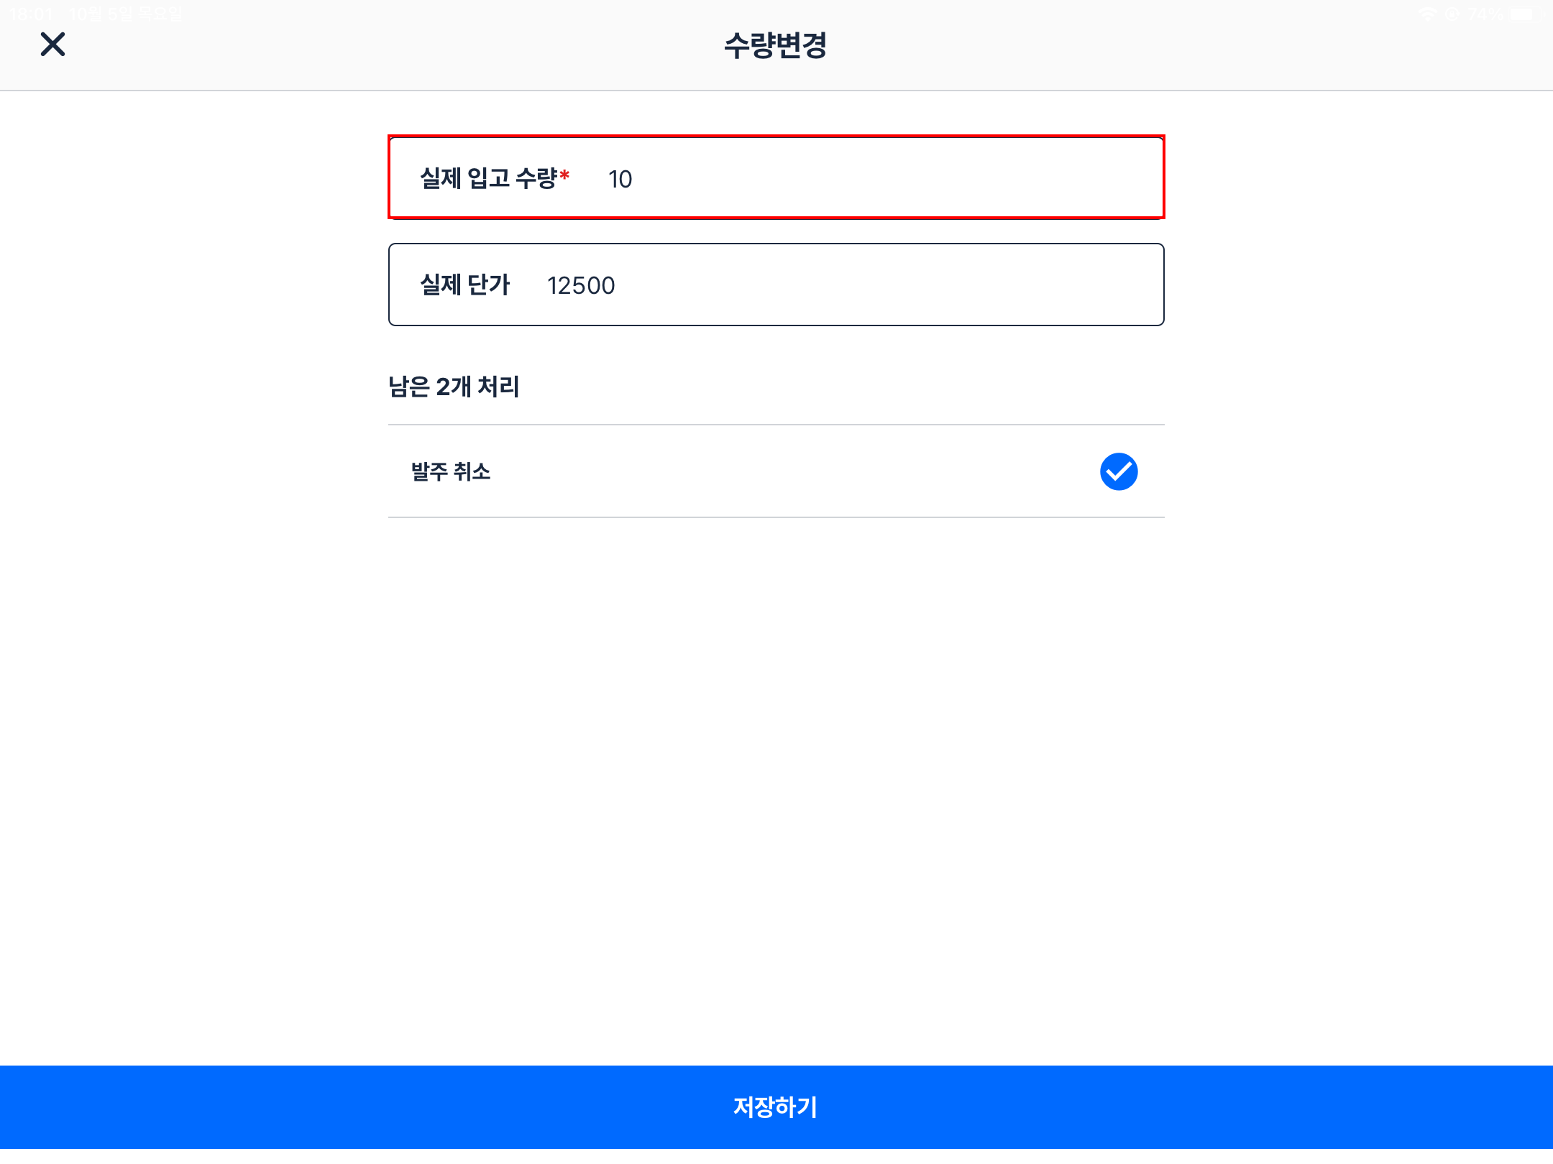Tap the red required asterisk after 수량

tap(564, 176)
